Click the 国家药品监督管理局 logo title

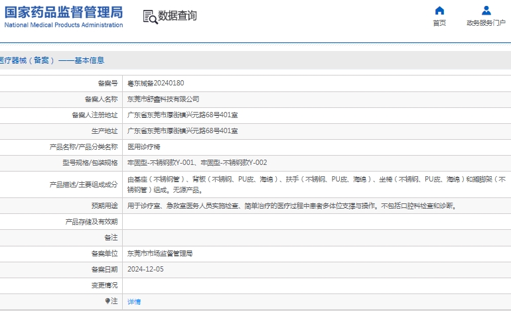tap(64, 12)
